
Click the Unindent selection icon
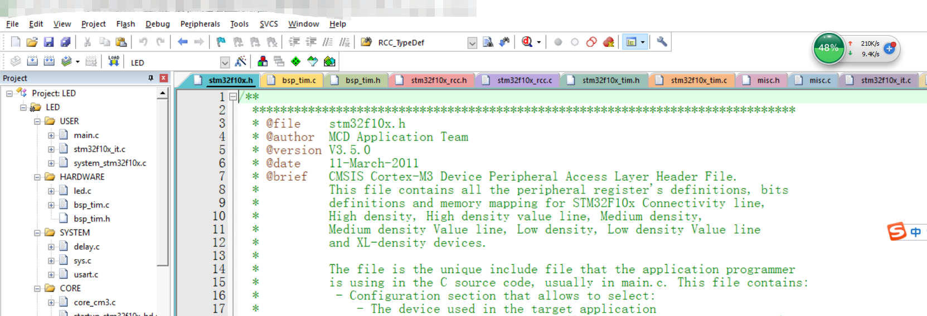pyautogui.click(x=311, y=42)
